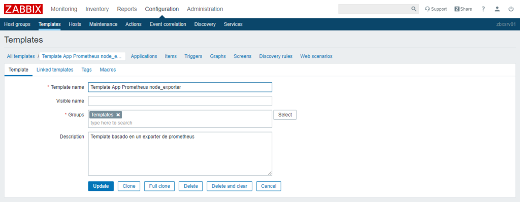Screen dimensions: 520x202
Task: Switch to the Tags tab
Action: click(86, 70)
